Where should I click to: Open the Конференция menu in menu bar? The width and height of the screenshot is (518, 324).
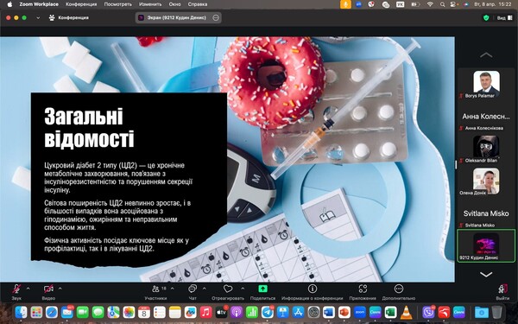pyautogui.click(x=81, y=4)
